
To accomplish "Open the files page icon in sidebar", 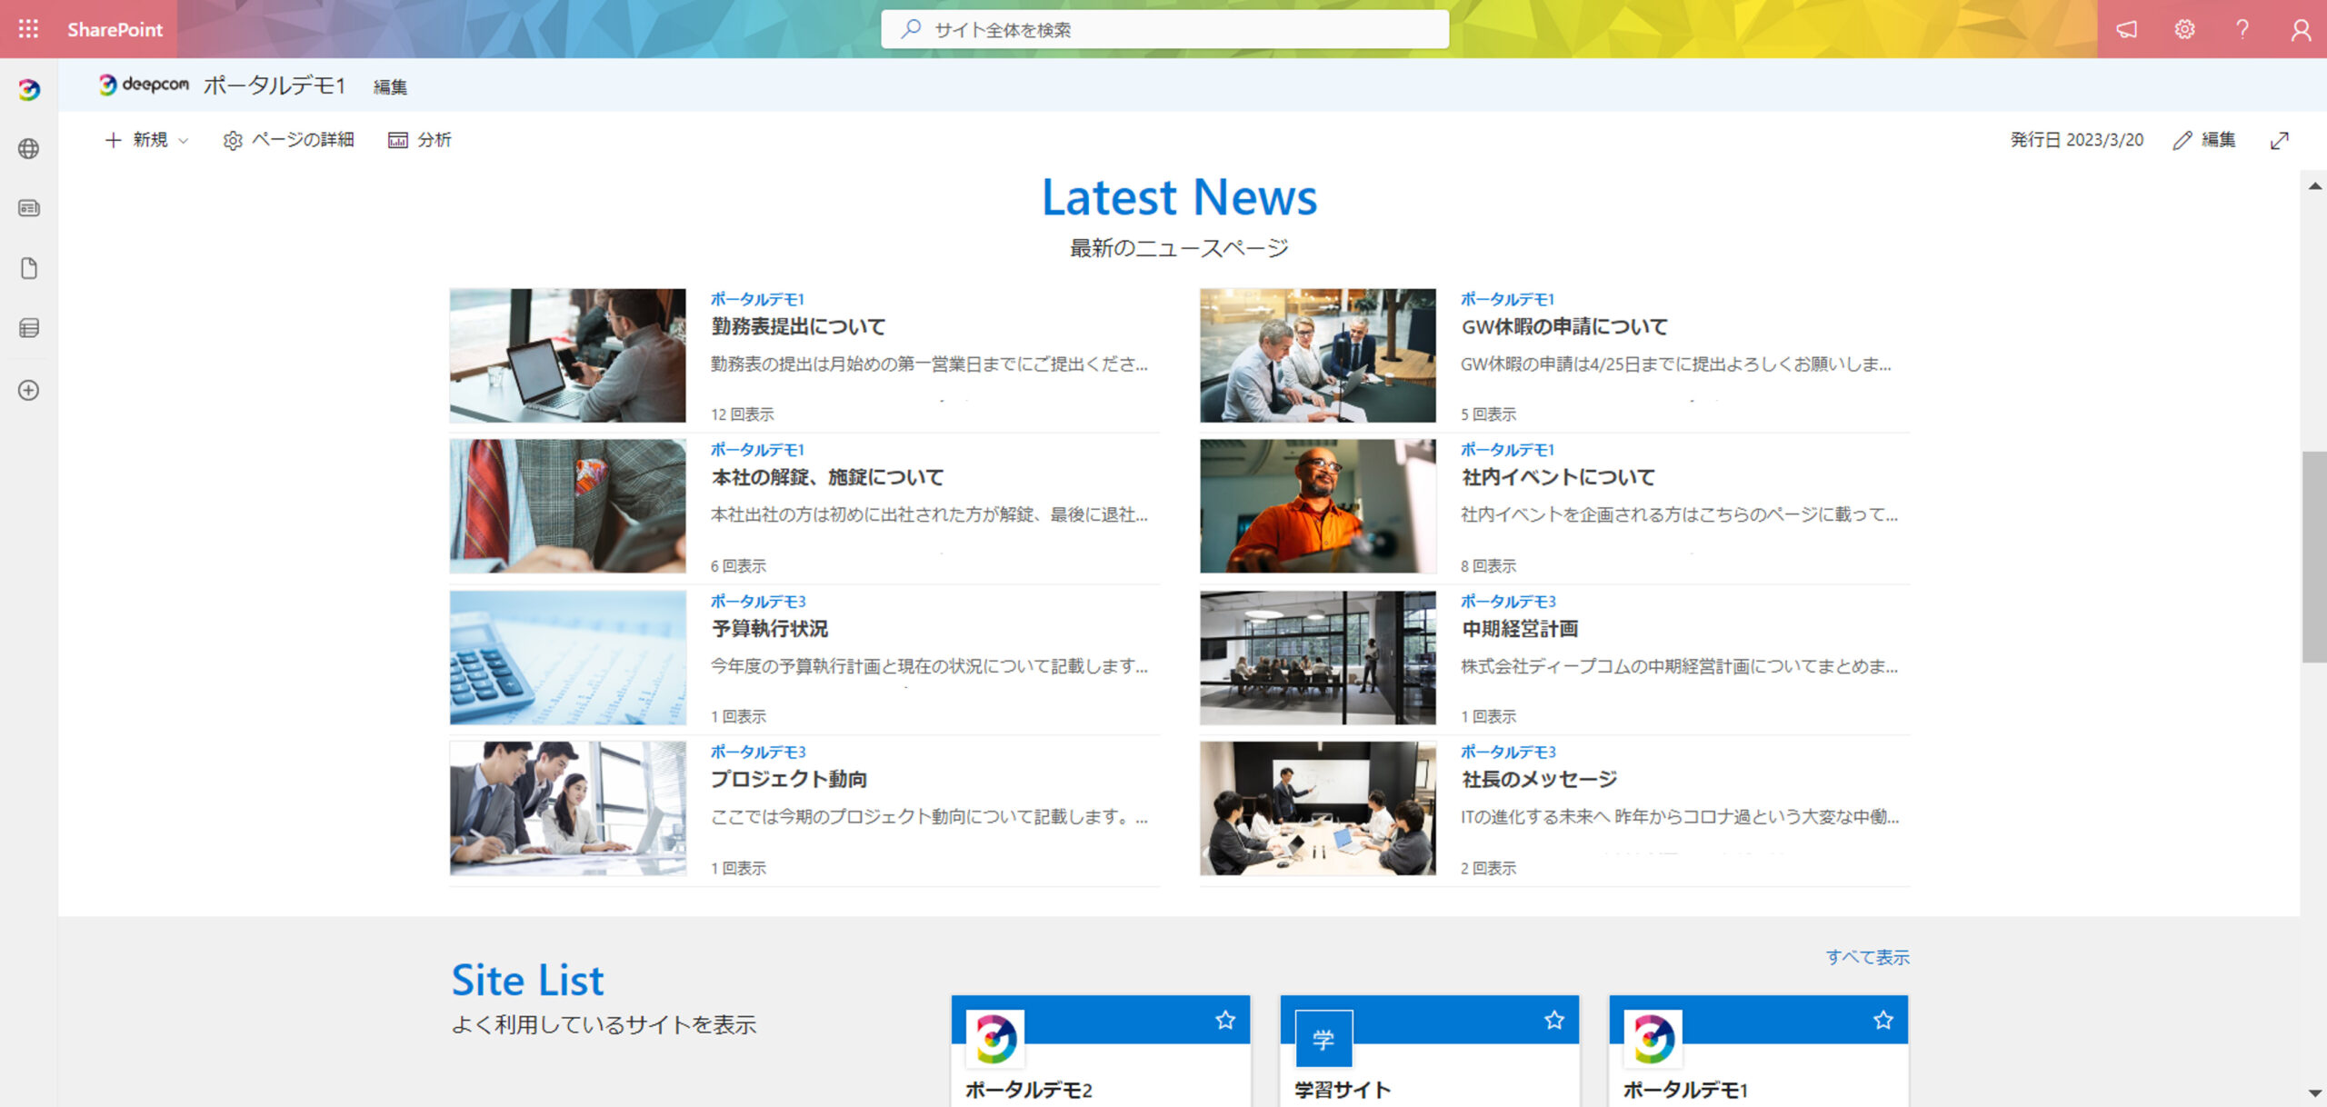I will 28,268.
